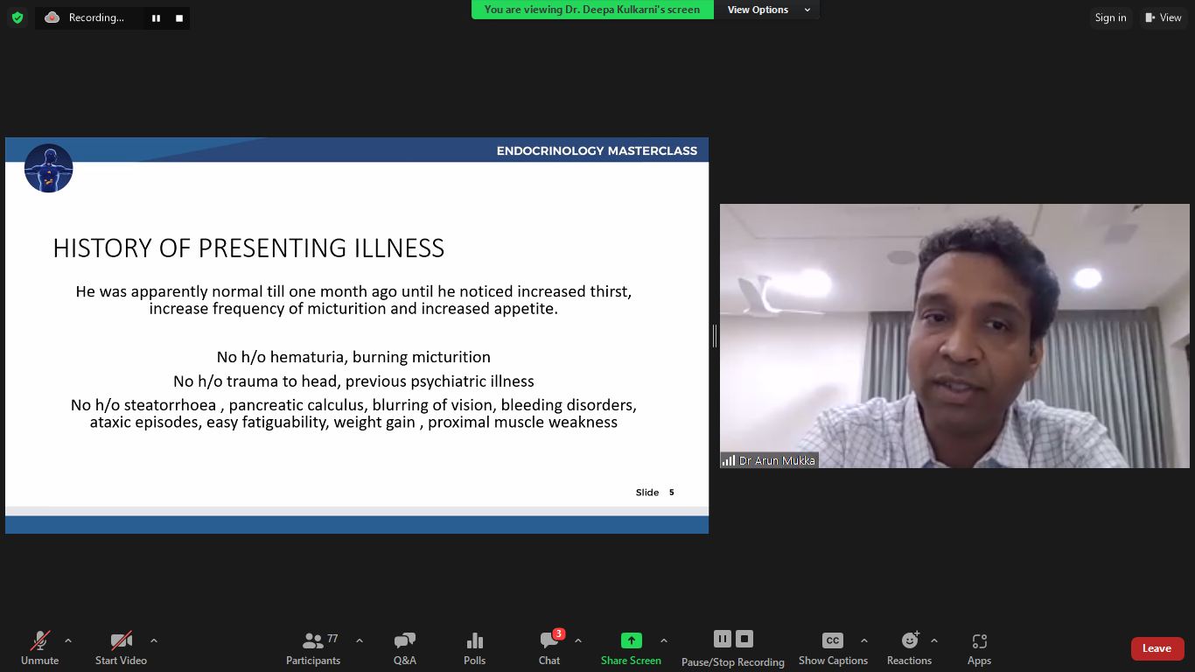Screen dimensions: 1195x672
Task: Click Dr Arun Mukka's video tile
Action: tap(954, 336)
